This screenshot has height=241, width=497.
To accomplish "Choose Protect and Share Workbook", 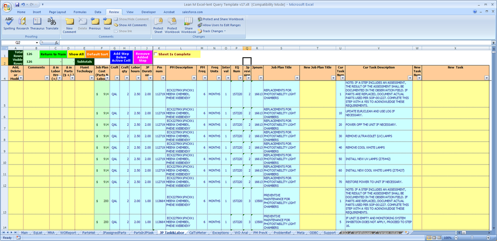I will coord(221,19).
